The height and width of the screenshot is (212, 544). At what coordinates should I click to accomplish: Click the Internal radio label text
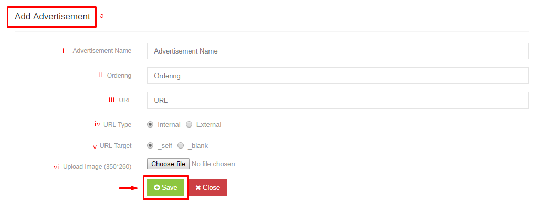pos(169,124)
